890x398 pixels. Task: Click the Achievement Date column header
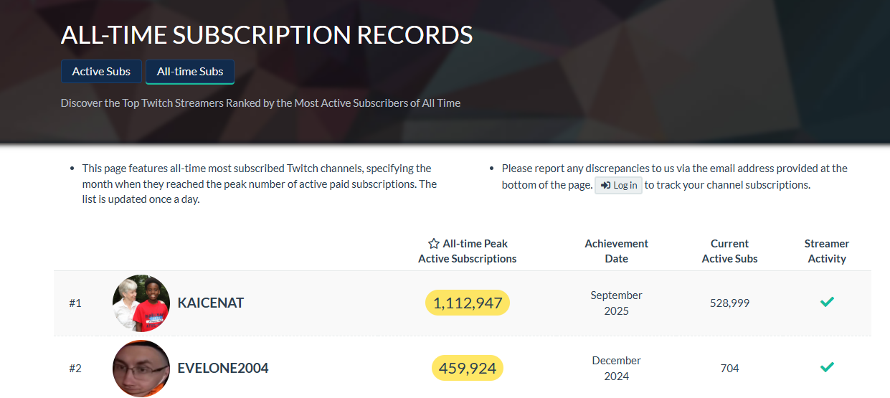(616, 251)
